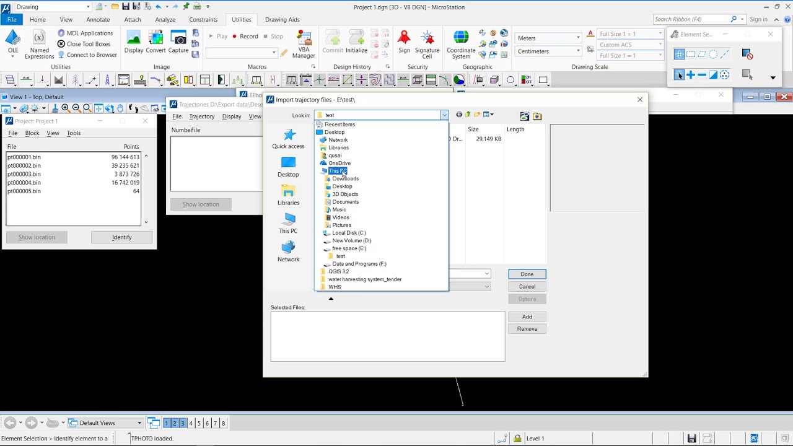Choose the Subtract (minus) selection mode

click(x=702, y=75)
